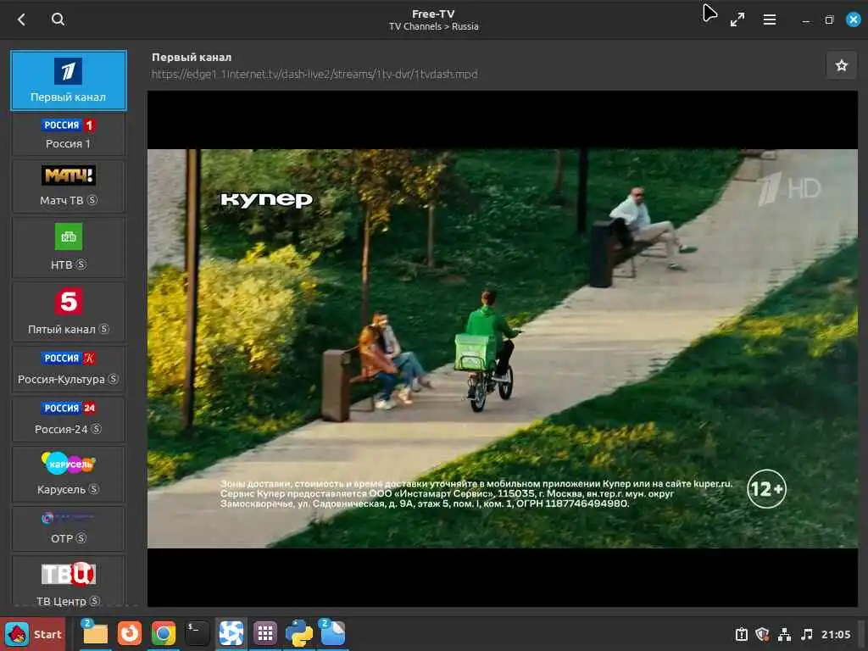
Task: Open the Карусель channel
Action: 69,474
